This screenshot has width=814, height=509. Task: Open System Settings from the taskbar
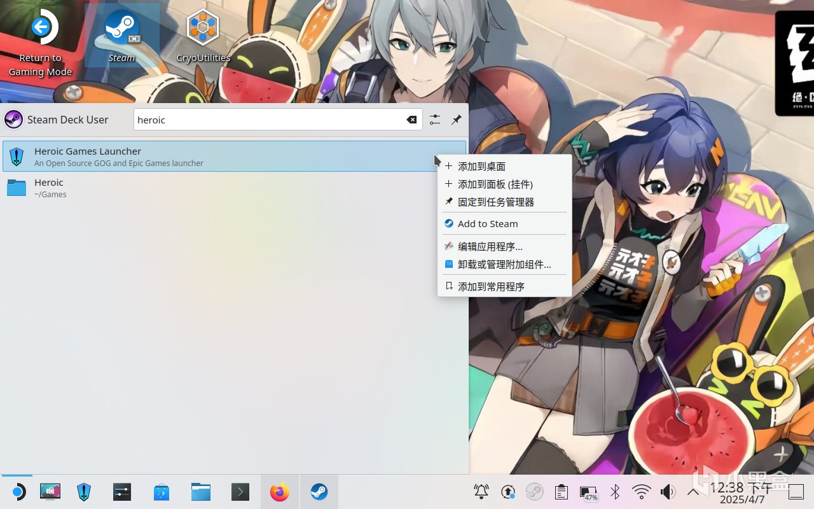121,492
